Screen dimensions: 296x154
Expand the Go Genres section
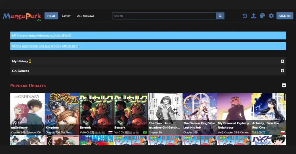(282, 71)
